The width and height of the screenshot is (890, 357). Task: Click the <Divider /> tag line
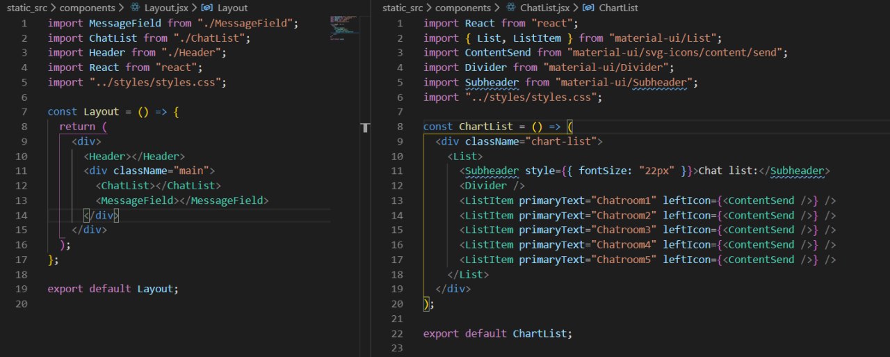tap(492, 185)
